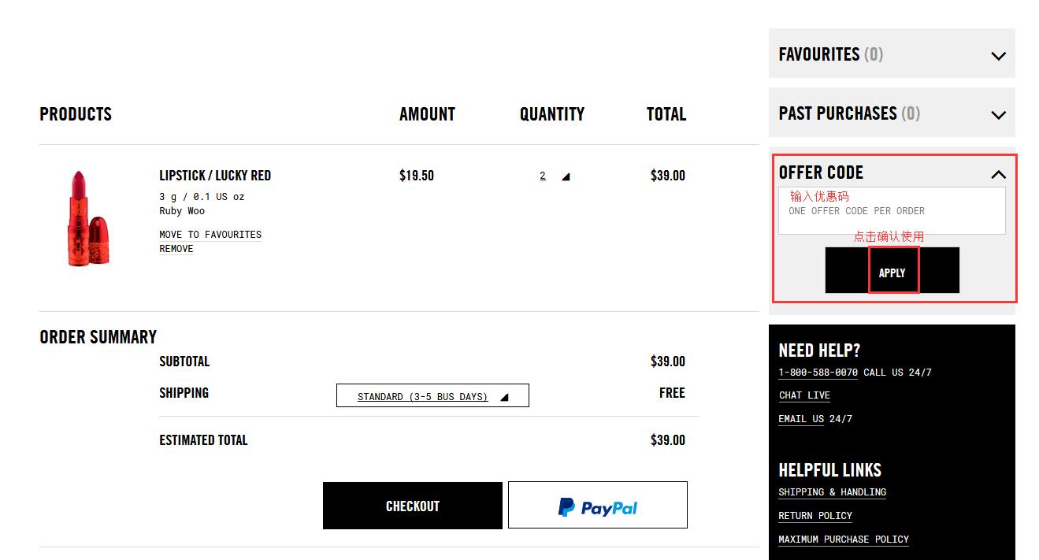The width and height of the screenshot is (1039, 560).
Task: Pay with the PayPal button
Action: click(x=597, y=506)
